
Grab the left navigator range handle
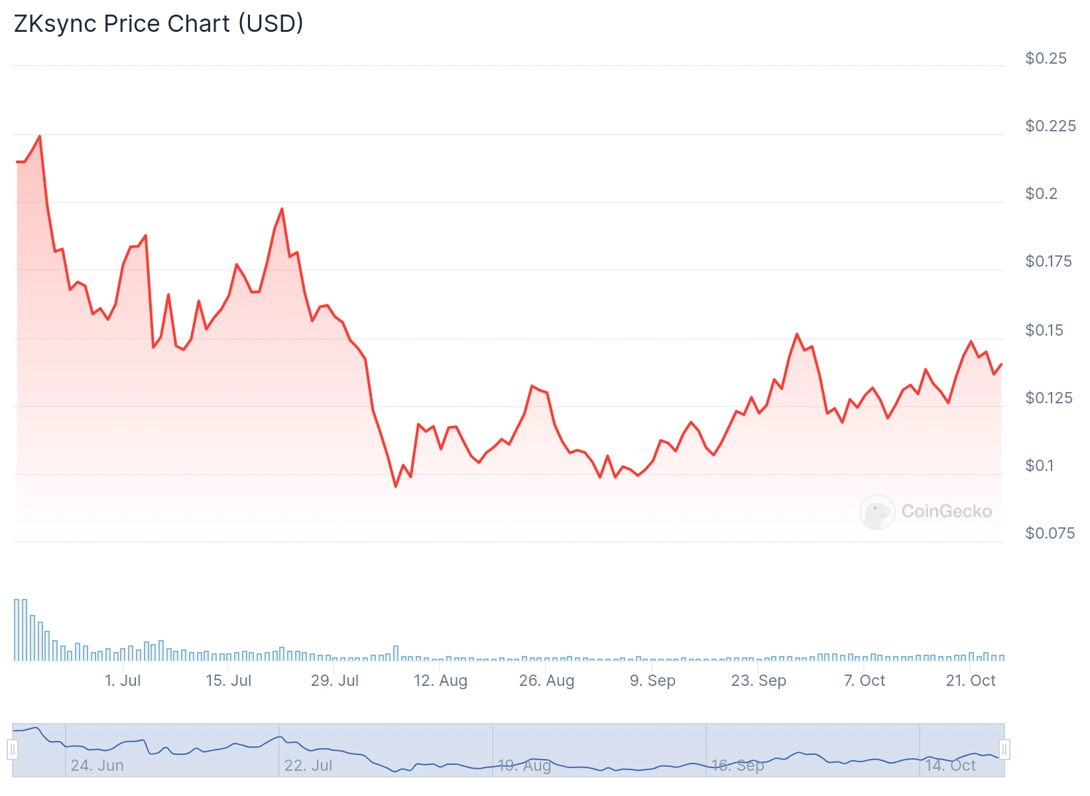click(13, 750)
